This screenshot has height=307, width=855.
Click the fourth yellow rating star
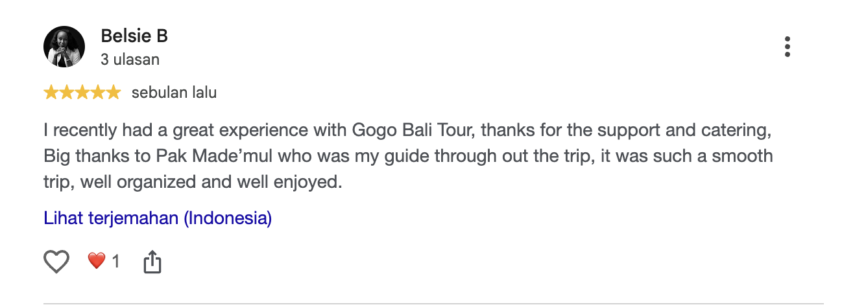[98, 93]
